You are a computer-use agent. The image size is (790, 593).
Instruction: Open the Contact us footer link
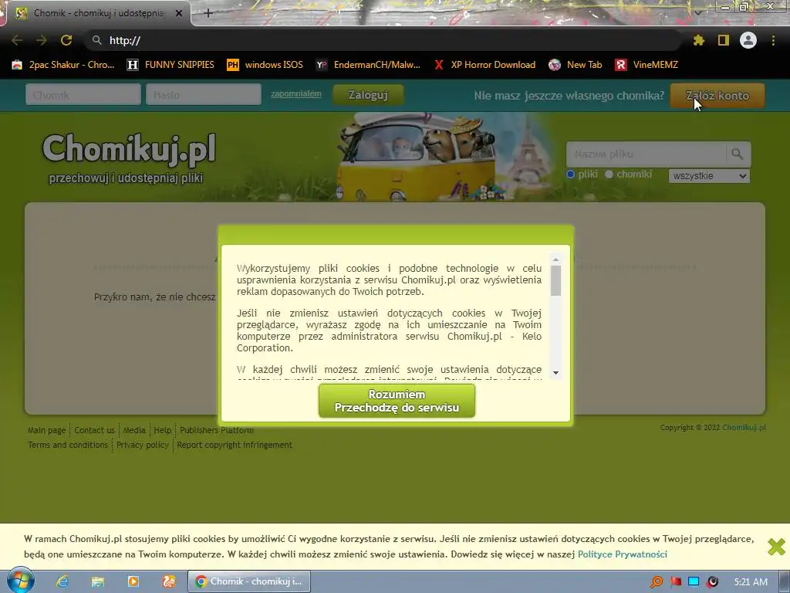94,430
